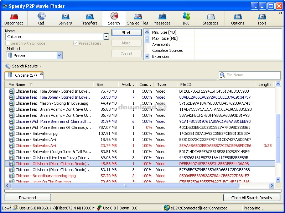Click the More button
The width and height of the screenshot is (285, 213).
(126, 43)
